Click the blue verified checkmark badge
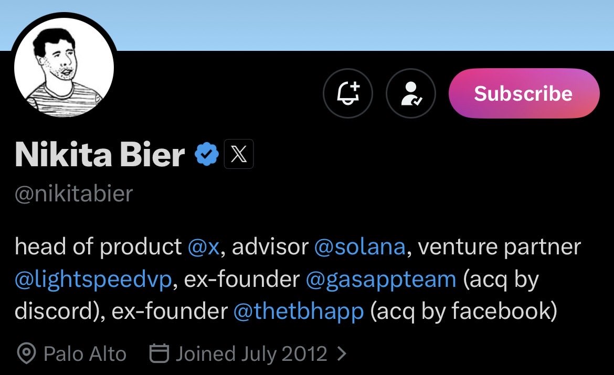This screenshot has width=614, height=375. click(x=207, y=155)
